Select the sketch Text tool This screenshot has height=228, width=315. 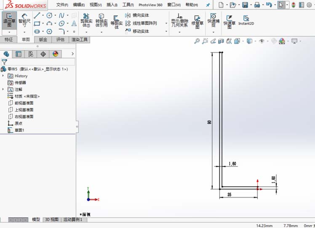(74, 24)
